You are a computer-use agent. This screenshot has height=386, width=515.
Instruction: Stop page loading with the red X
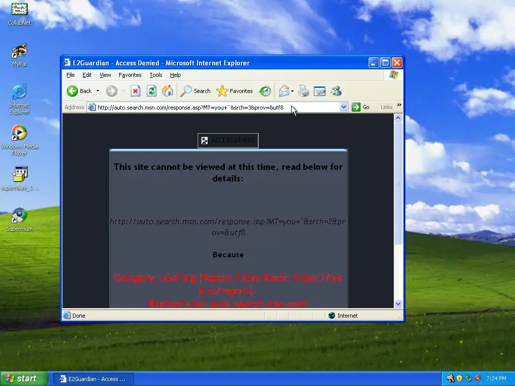point(135,91)
